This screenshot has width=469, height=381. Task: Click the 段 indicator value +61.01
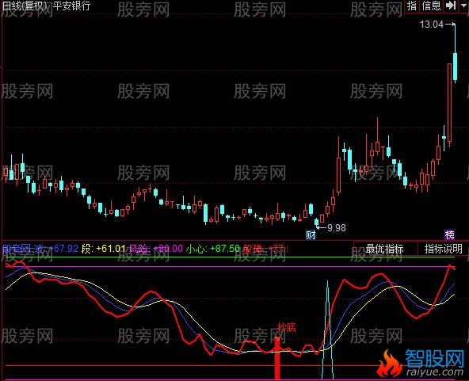[110, 249]
